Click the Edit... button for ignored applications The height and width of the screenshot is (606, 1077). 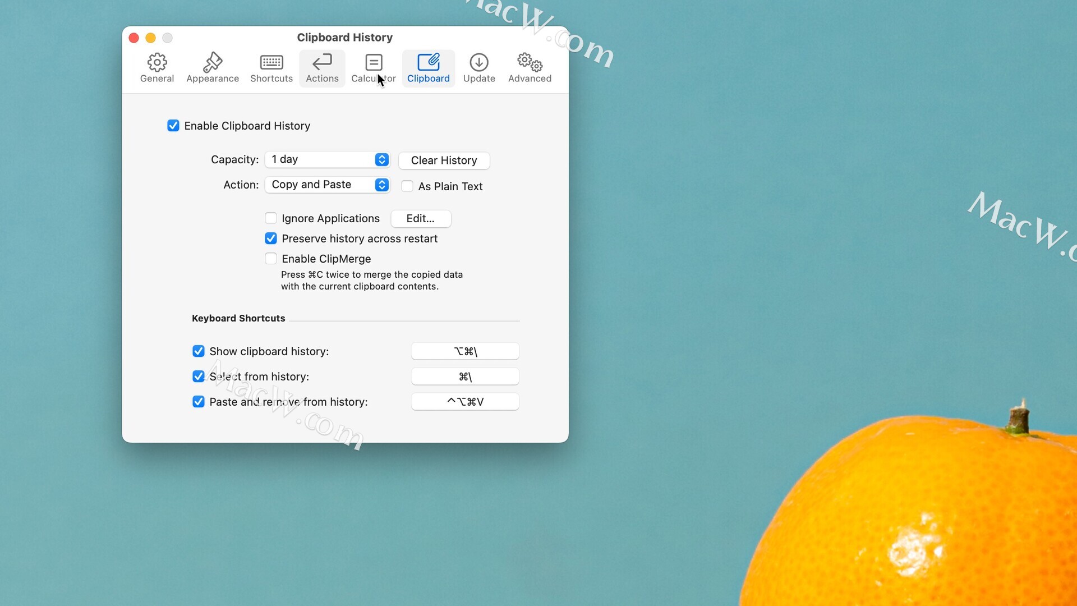coord(421,219)
